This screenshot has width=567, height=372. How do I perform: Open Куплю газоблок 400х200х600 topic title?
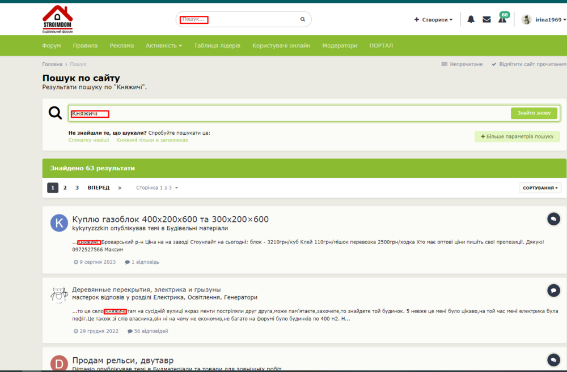point(170,219)
